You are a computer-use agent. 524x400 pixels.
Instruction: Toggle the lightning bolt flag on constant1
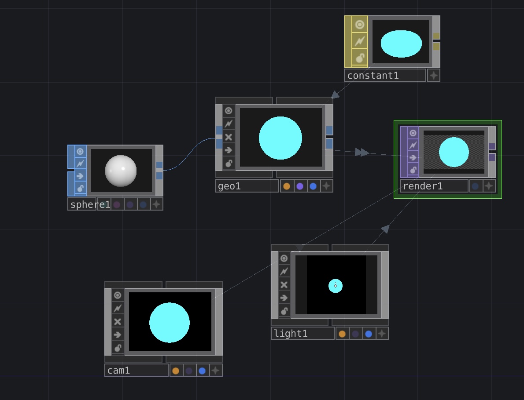coord(360,41)
